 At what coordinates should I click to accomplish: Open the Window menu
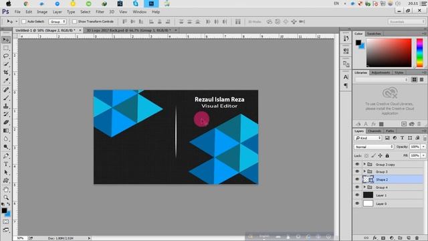pos(140,12)
